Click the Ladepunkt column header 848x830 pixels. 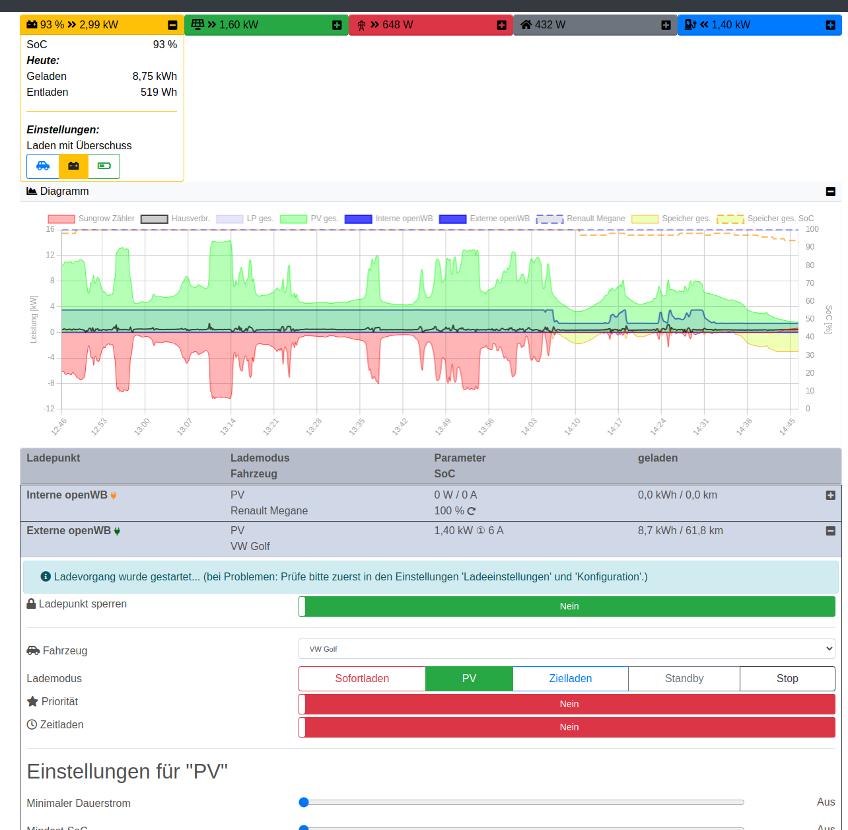pos(53,458)
